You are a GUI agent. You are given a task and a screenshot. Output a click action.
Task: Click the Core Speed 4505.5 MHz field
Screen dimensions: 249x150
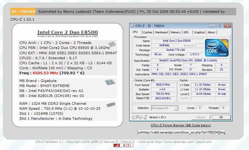coord(163,85)
